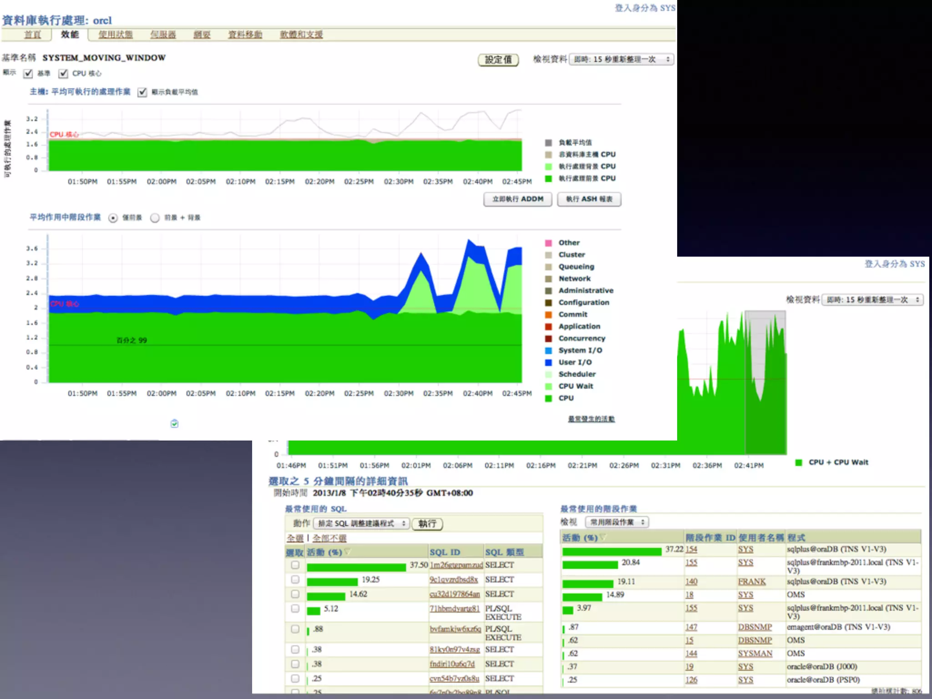Open the 檢視資料 refresh interval dropdown
Image resolution: width=932 pixels, height=699 pixels.
(621, 60)
